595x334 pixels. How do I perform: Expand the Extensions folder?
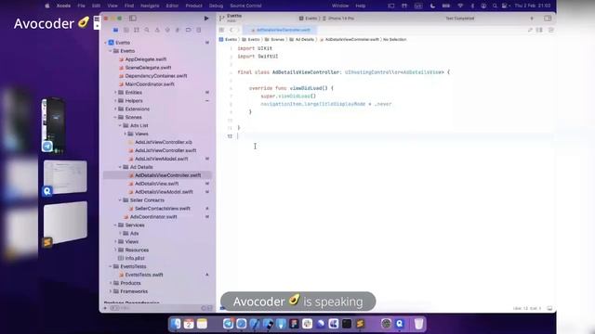[115, 109]
